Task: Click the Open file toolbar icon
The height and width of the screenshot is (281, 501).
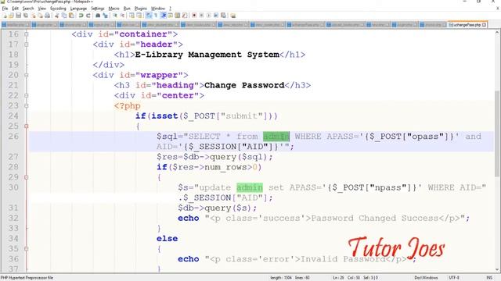Action: [11, 16]
